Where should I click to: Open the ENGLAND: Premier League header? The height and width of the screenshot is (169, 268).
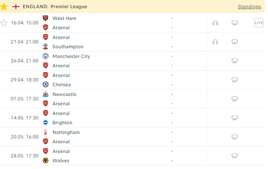[x=55, y=7]
